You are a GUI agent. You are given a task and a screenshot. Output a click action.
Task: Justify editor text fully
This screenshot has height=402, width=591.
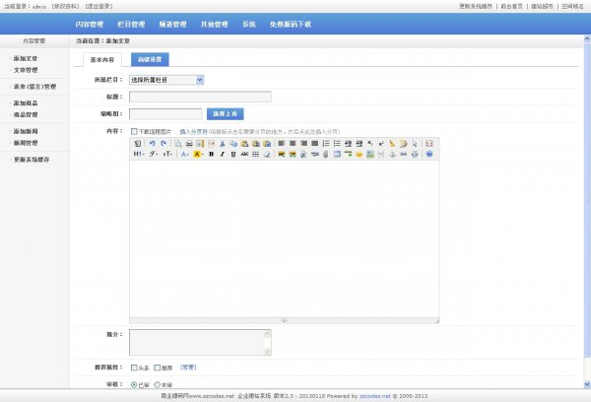[x=315, y=143]
